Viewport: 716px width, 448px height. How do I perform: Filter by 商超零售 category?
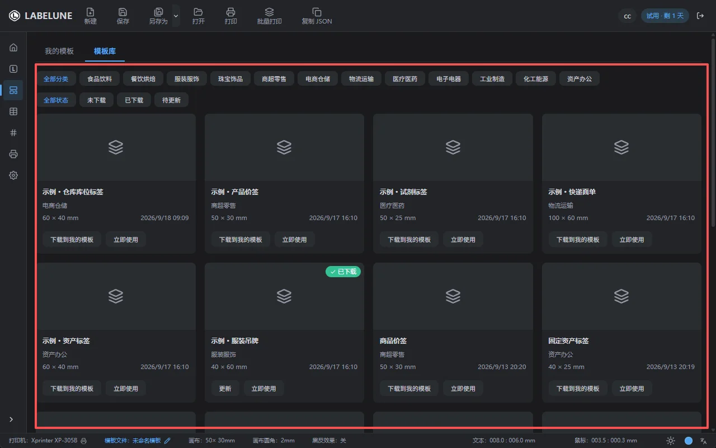[274, 79]
